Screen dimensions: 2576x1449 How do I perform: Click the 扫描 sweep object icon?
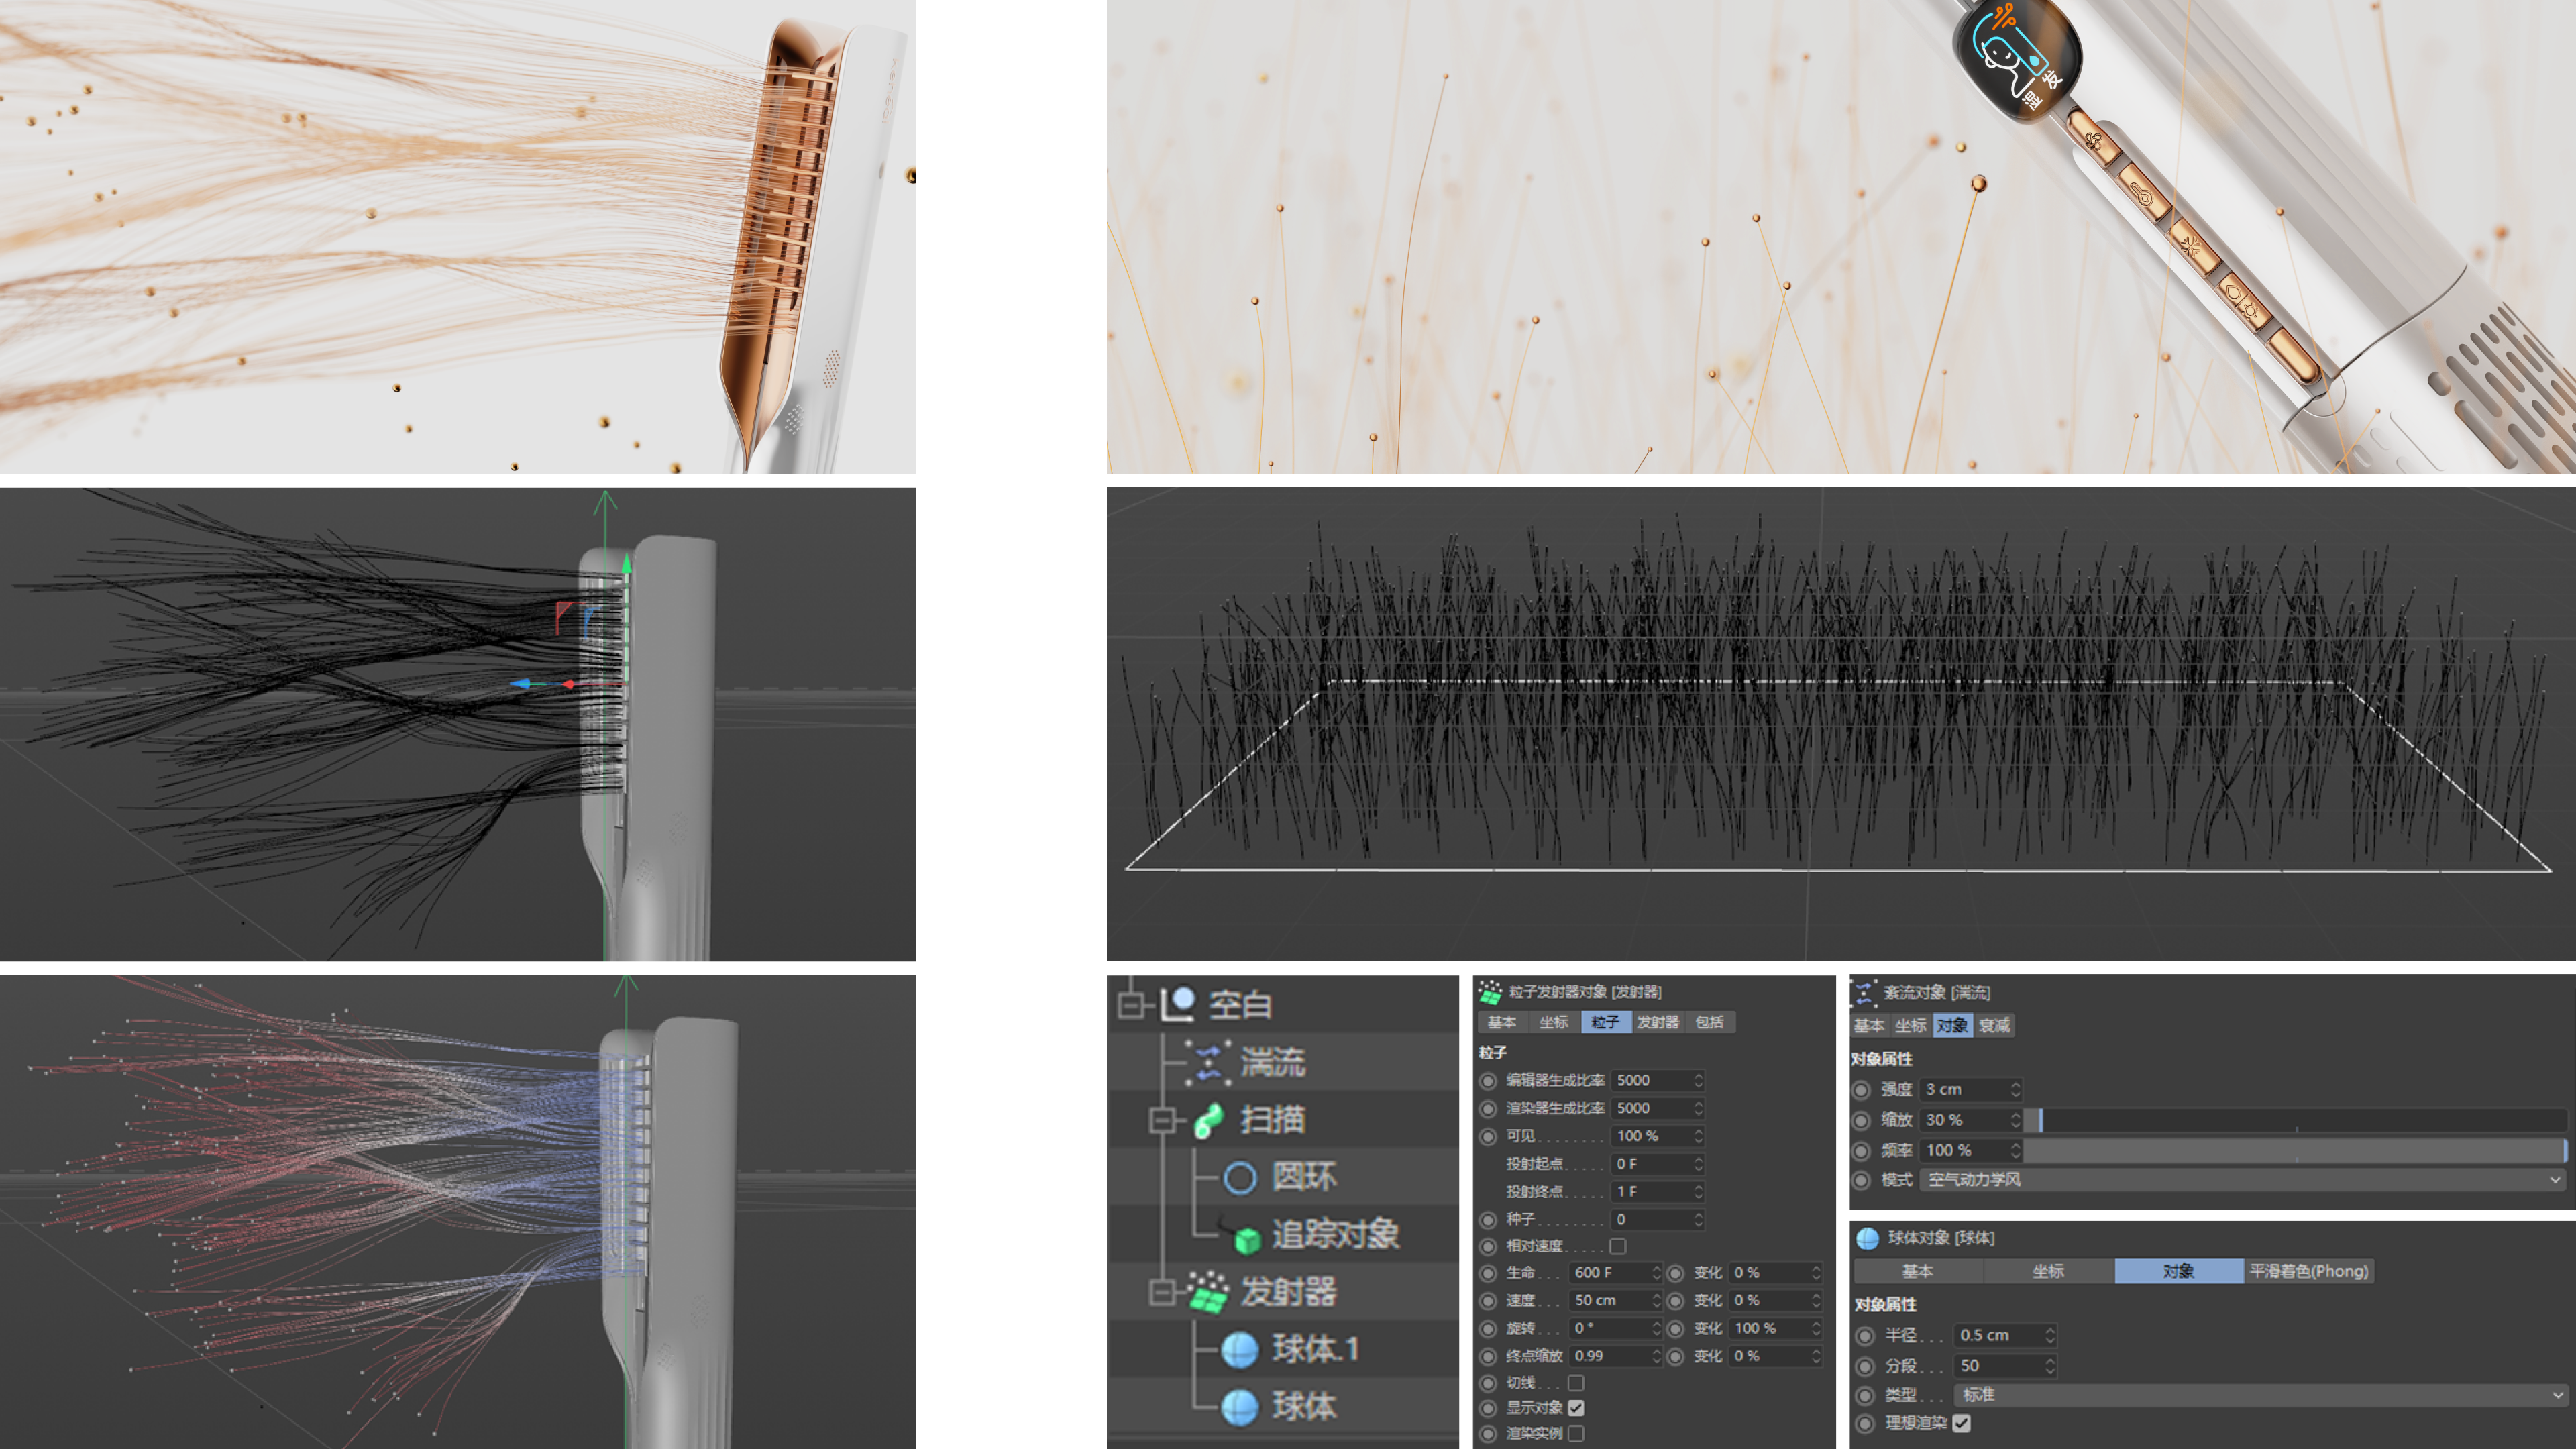coord(1210,1120)
